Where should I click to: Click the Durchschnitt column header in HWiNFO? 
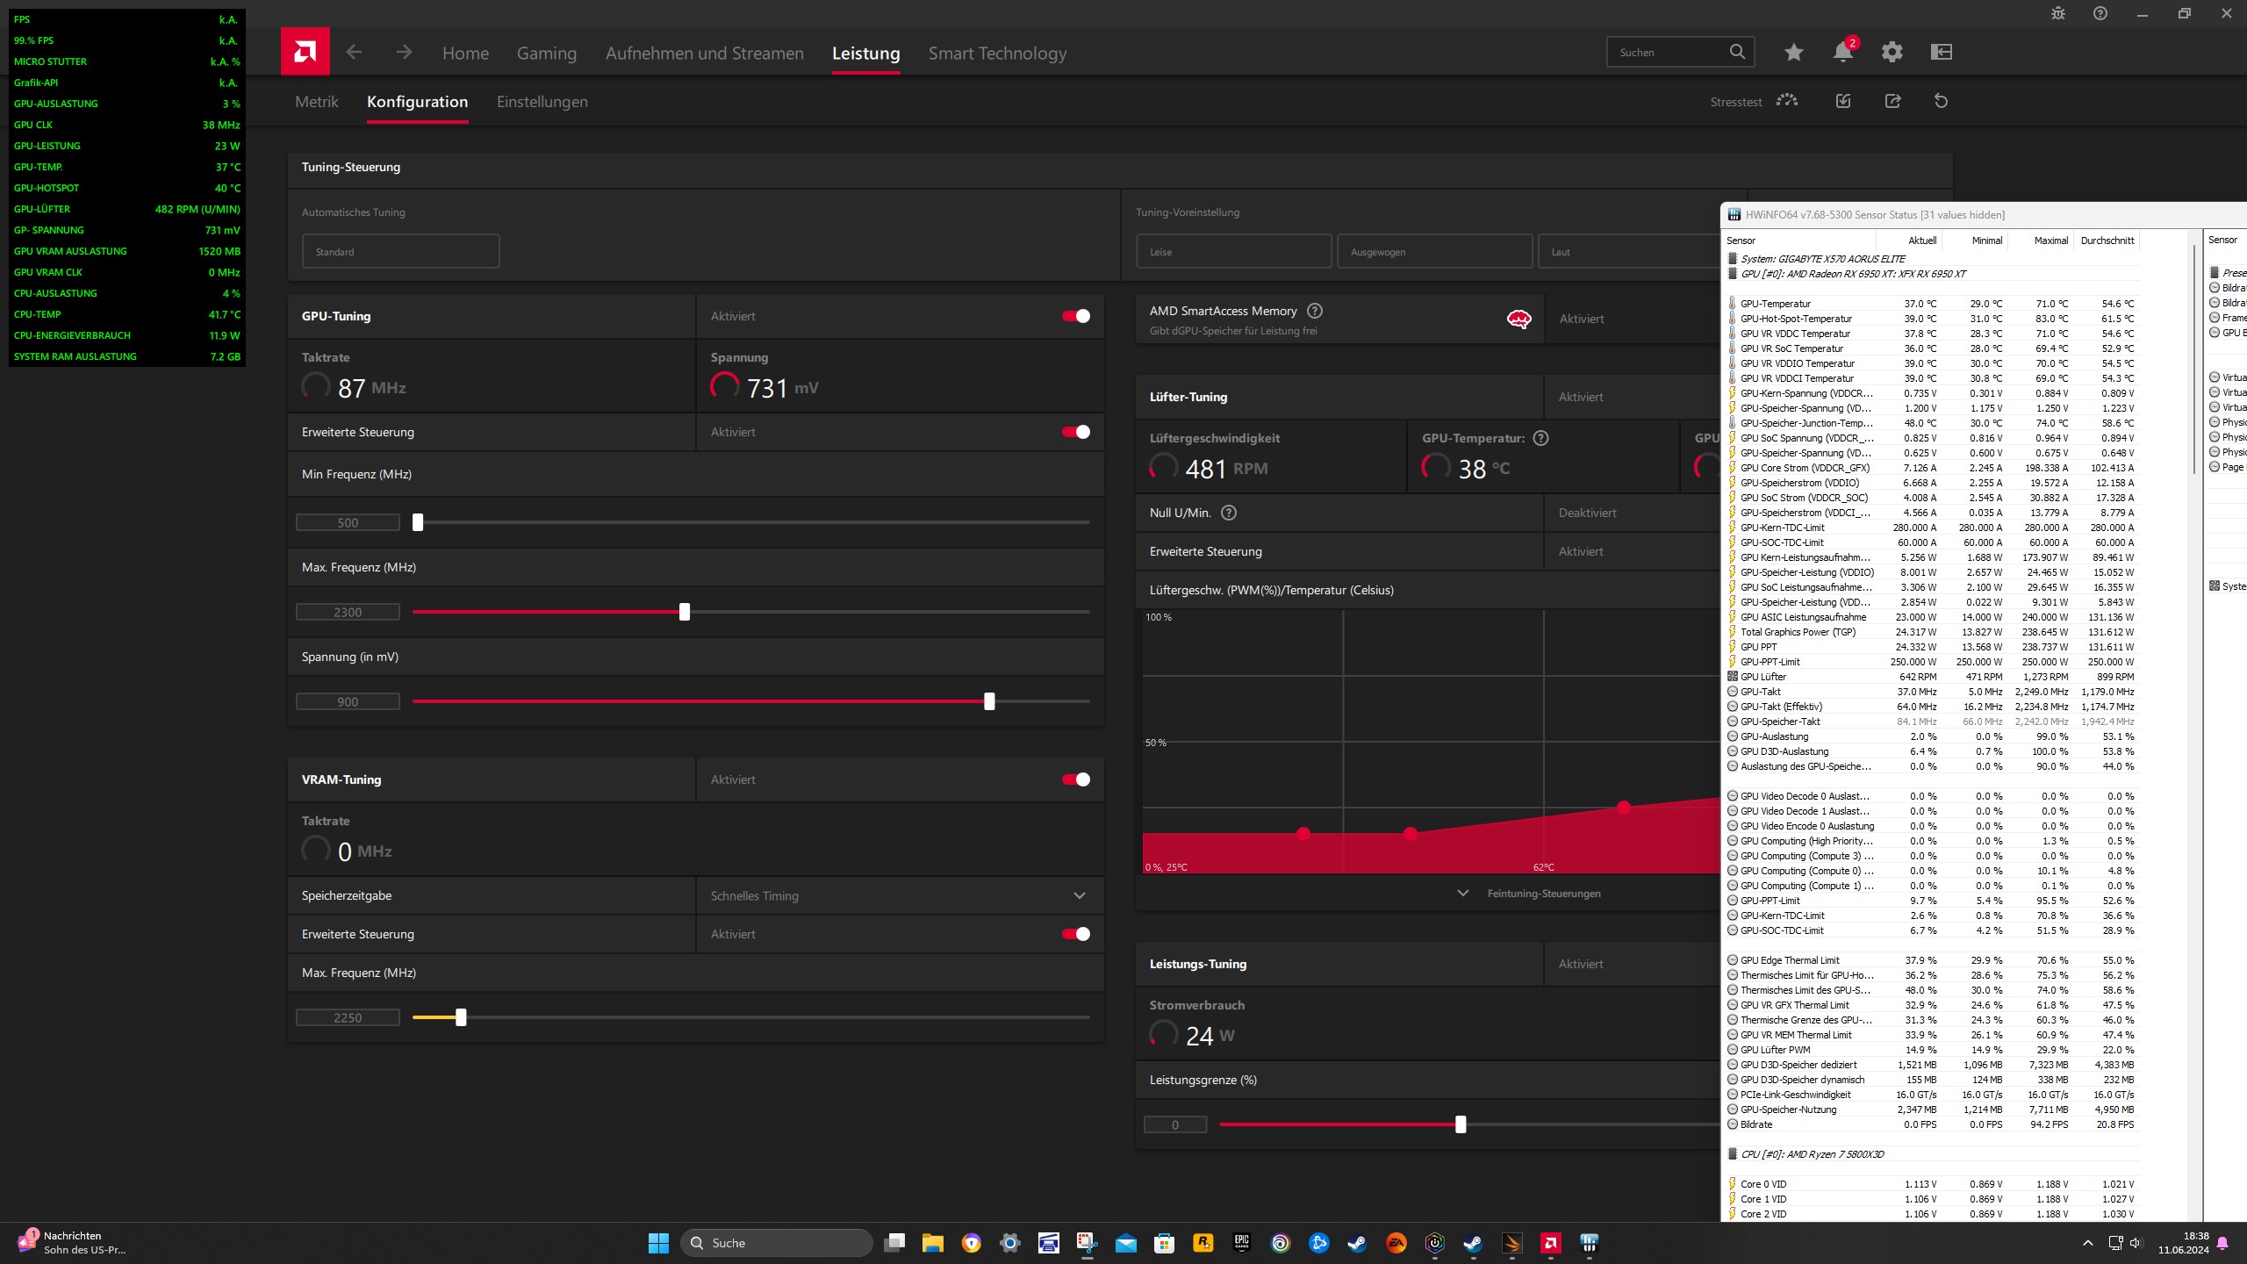(x=2107, y=241)
